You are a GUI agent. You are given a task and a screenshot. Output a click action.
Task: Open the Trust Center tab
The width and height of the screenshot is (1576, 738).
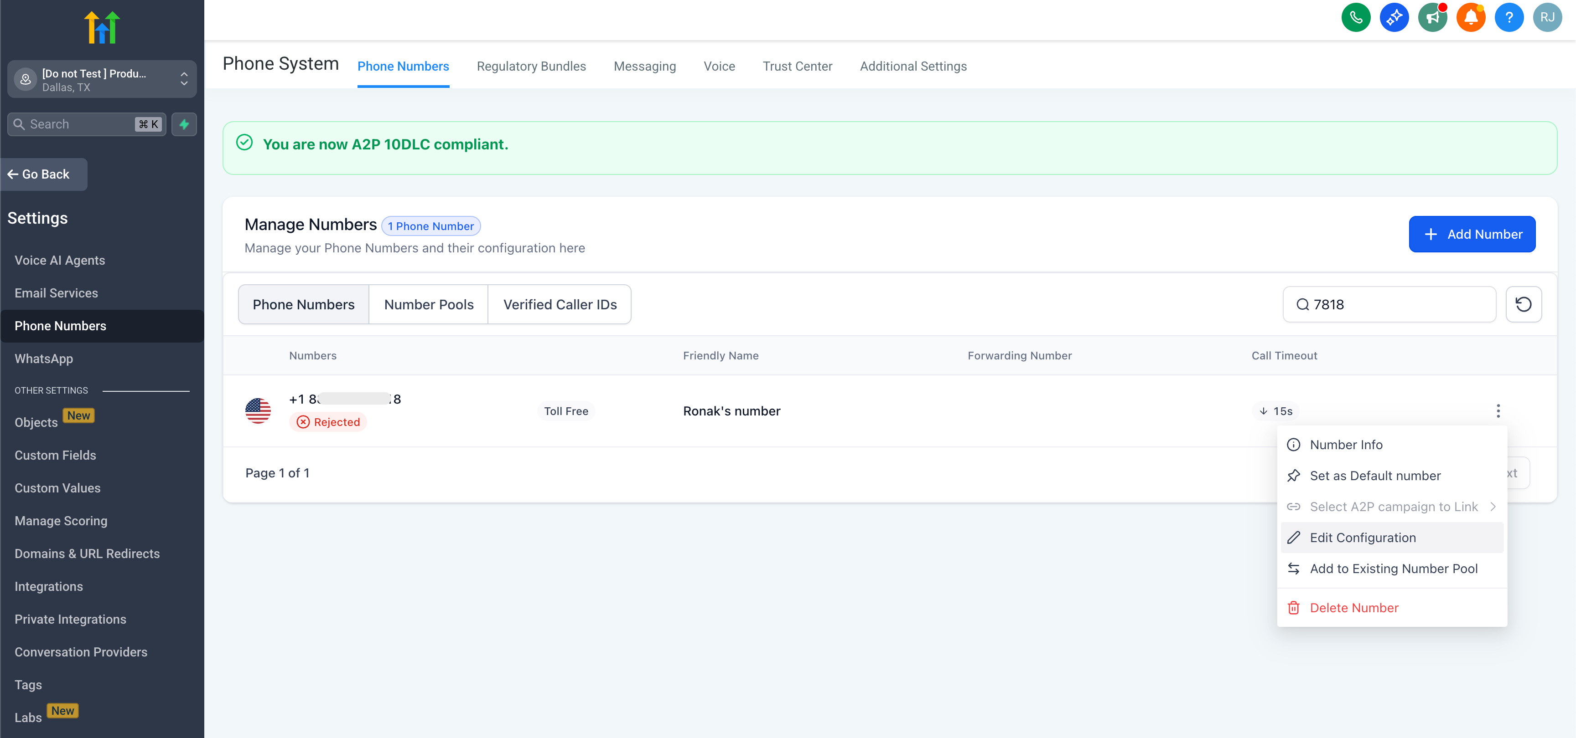point(797,66)
